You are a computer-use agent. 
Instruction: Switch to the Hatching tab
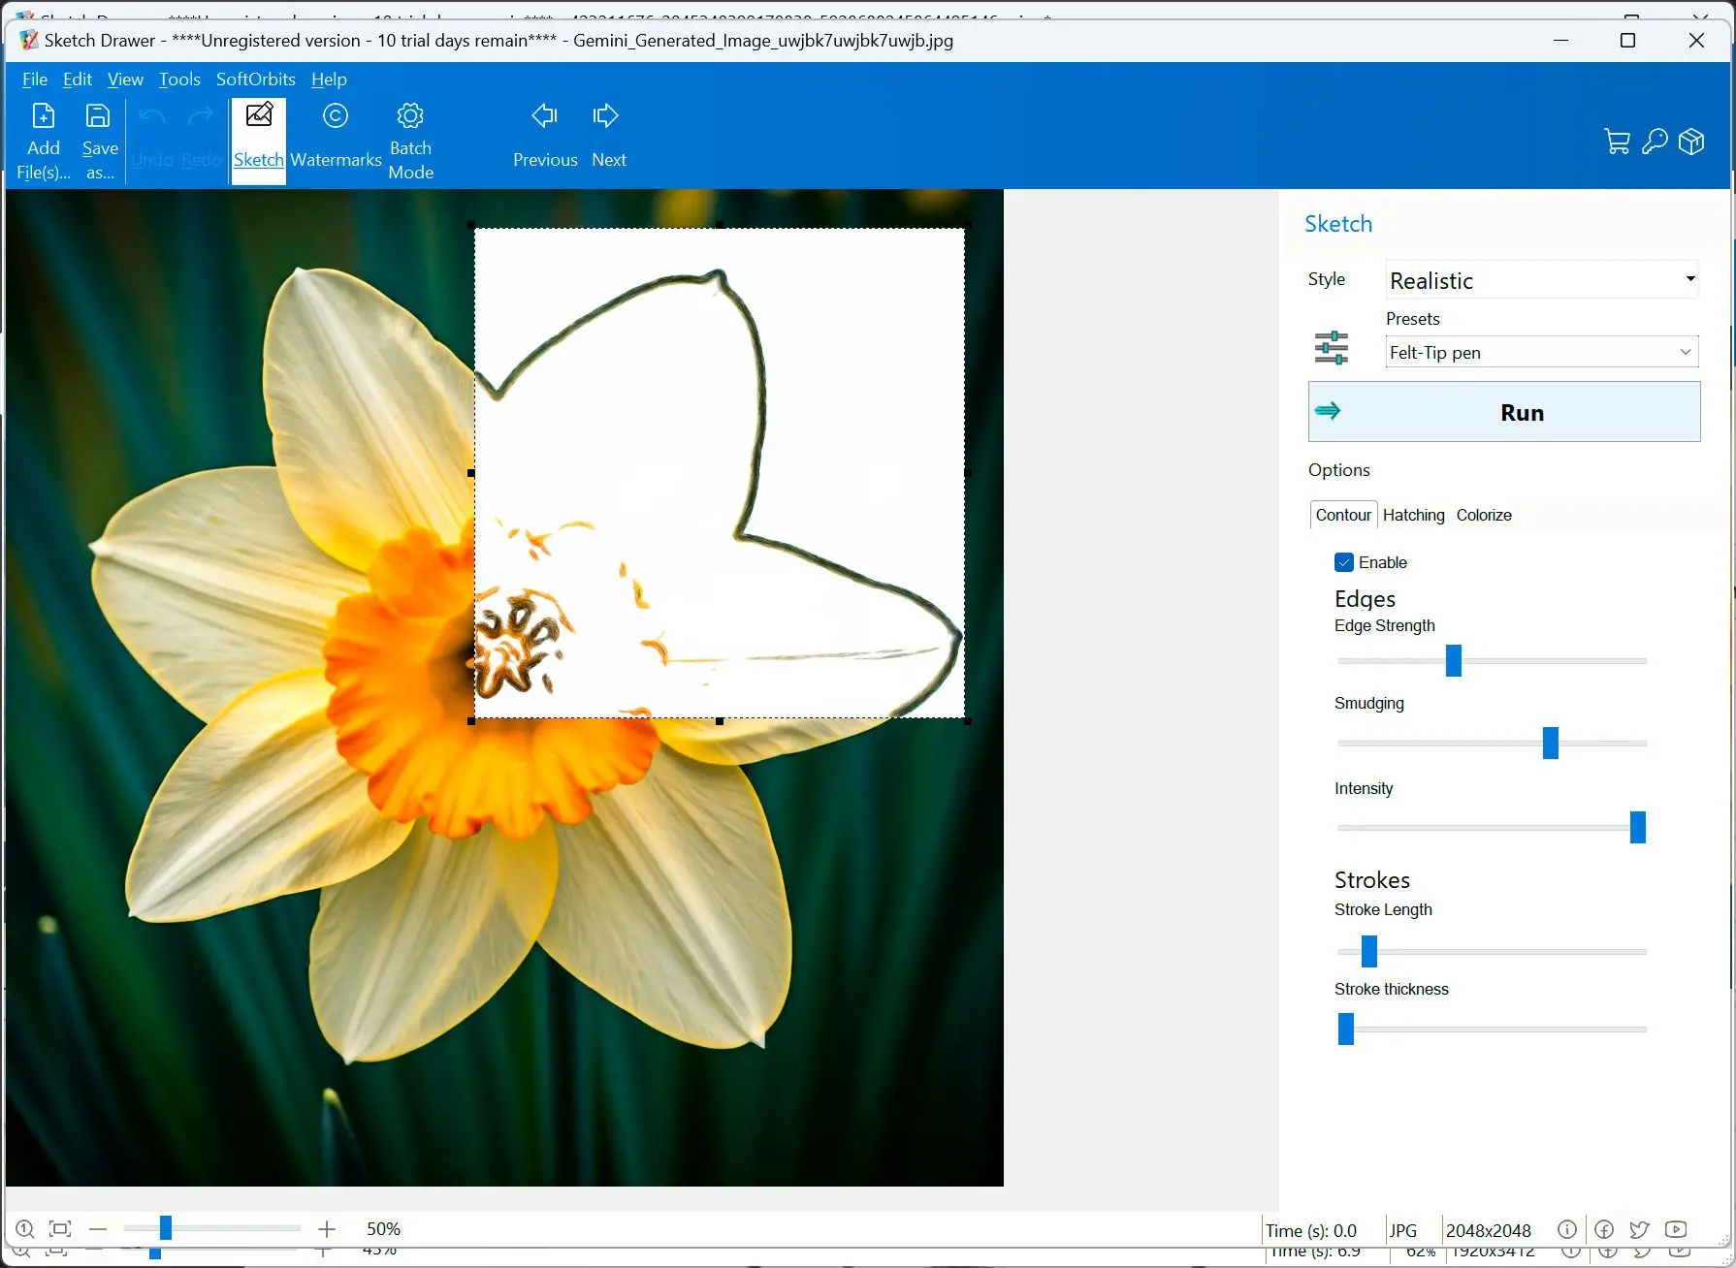click(x=1413, y=515)
